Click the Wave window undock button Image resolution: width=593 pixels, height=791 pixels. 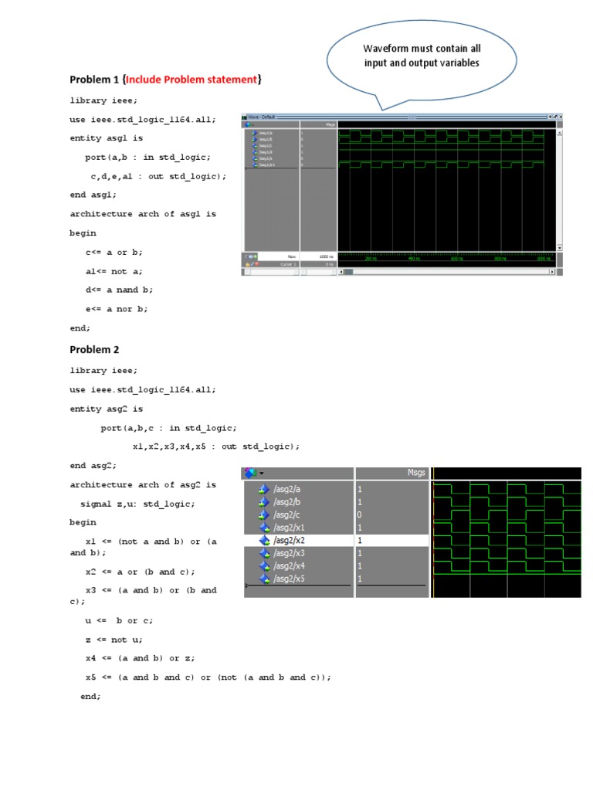(555, 117)
